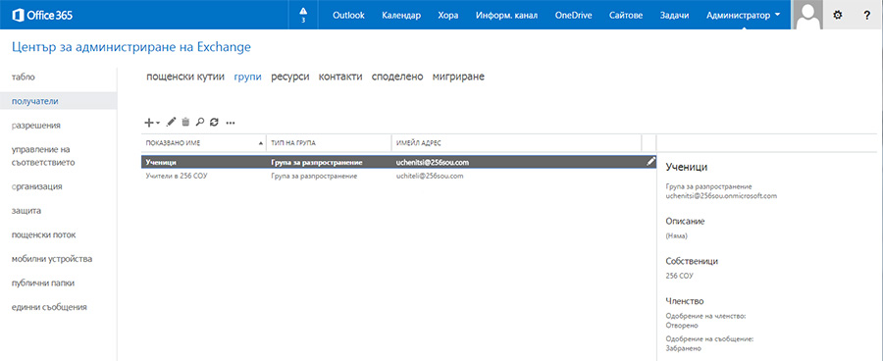Switch to групи tab
Screen dimensions: 883x361
tap(248, 77)
